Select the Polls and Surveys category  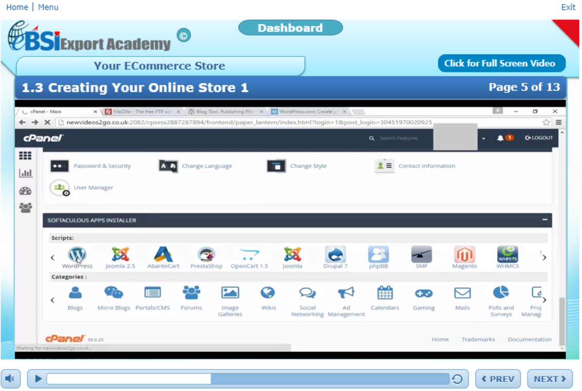pyautogui.click(x=501, y=301)
